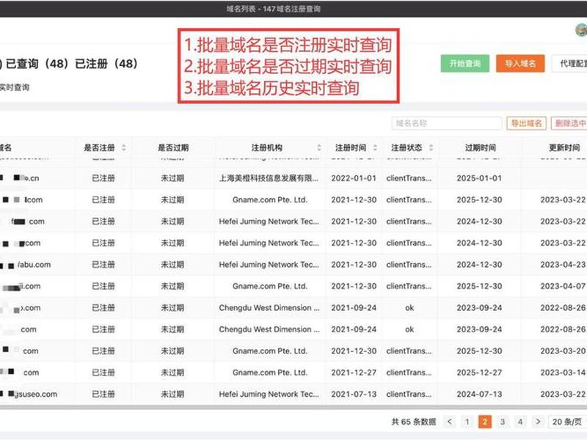Sort by the 注册机构 column arrows
This screenshot has width=587, height=440.
coord(319,148)
